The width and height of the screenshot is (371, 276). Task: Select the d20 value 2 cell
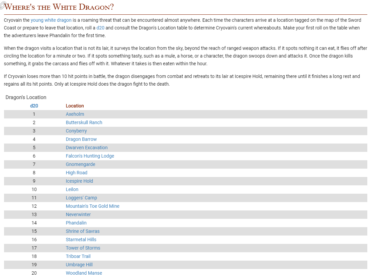pyautogui.click(x=34, y=122)
